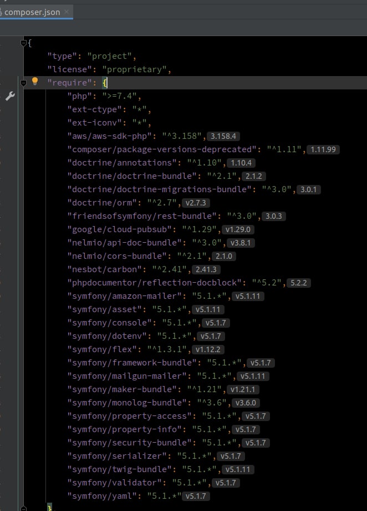367x511 pixels.
Task: Collapse the root object fold marker
Action: tap(23, 43)
